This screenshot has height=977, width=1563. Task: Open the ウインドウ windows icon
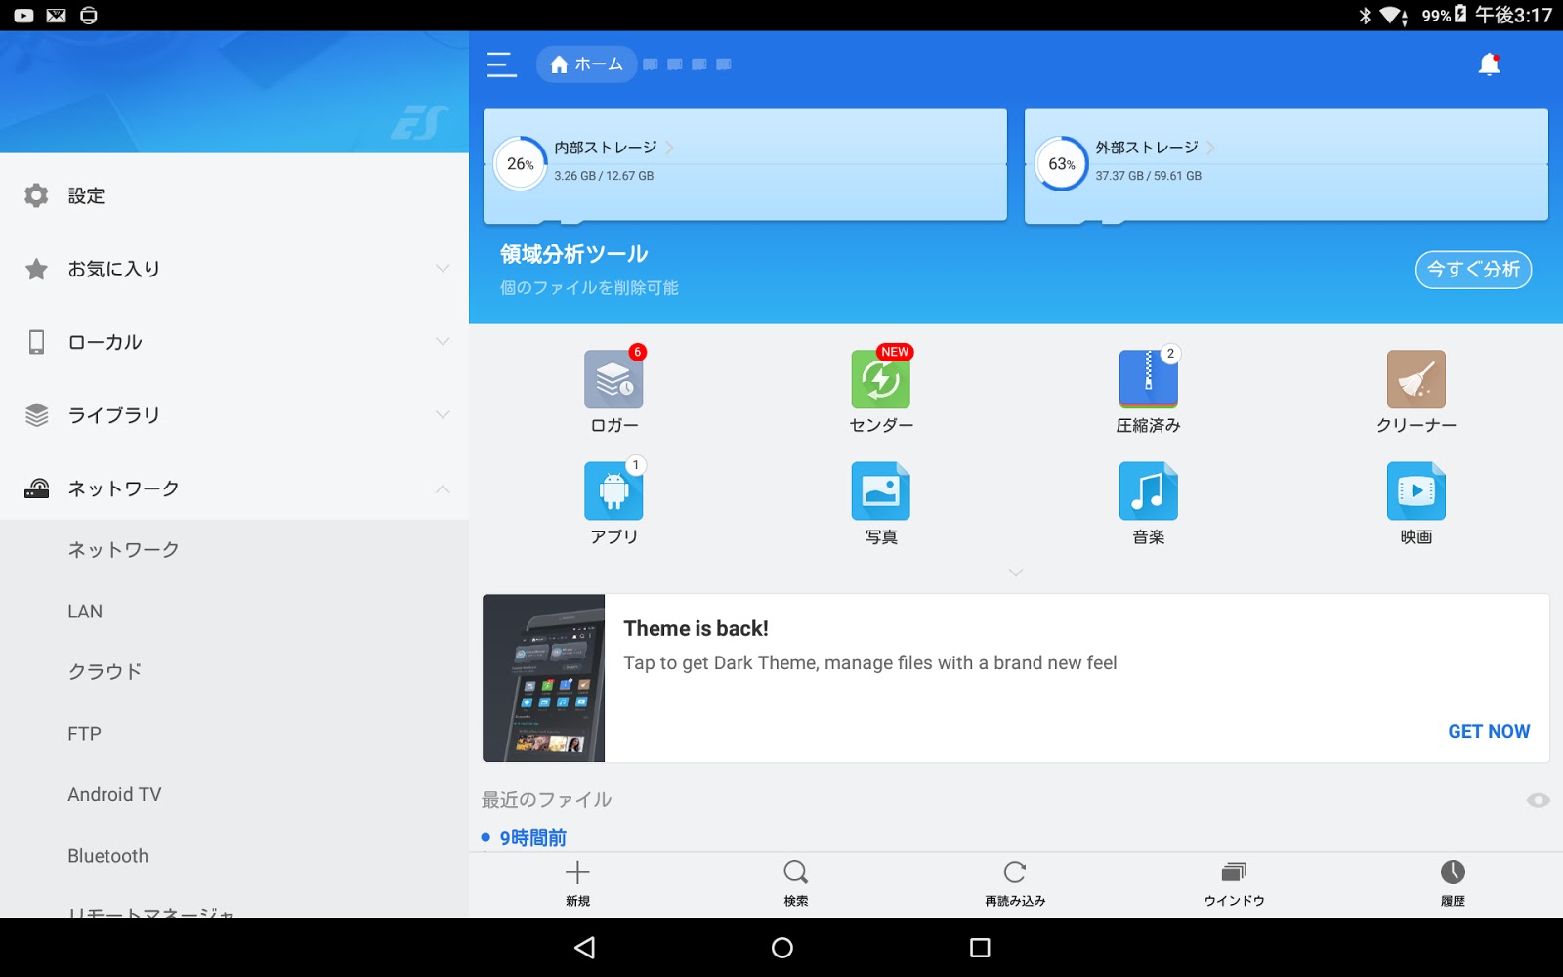[x=1234, y=872]
